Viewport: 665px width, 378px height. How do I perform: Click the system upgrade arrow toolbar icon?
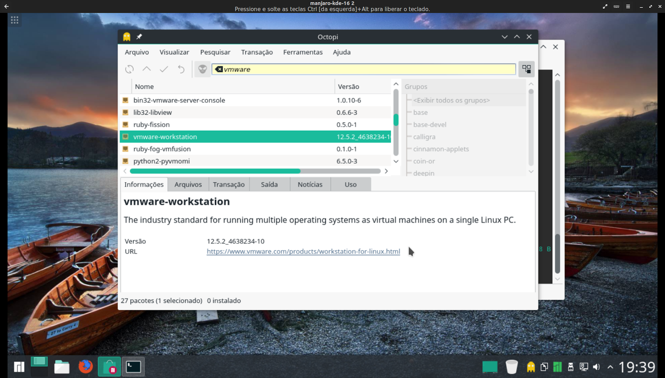point(147,69)
